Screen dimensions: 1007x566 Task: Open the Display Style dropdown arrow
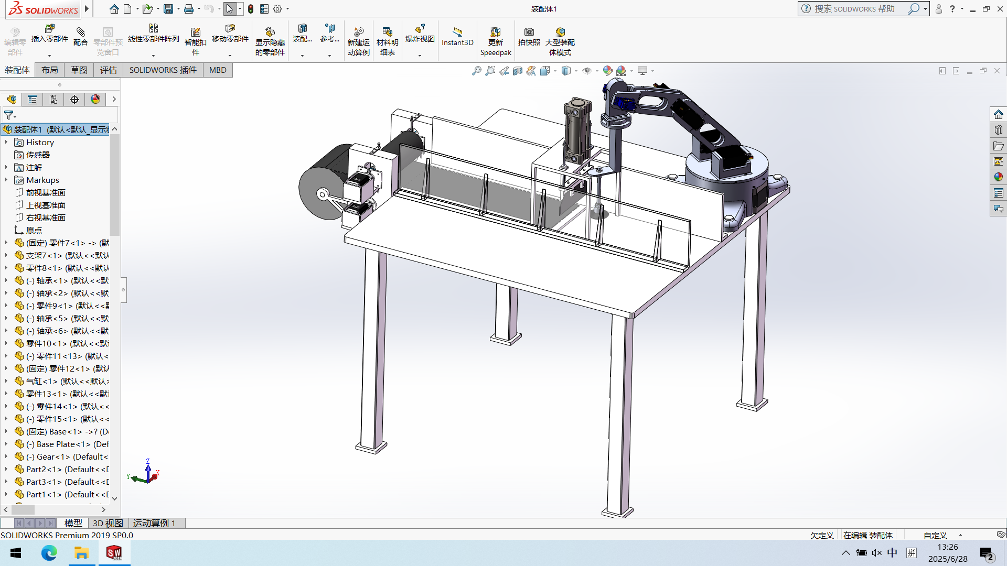click(576, 71)
